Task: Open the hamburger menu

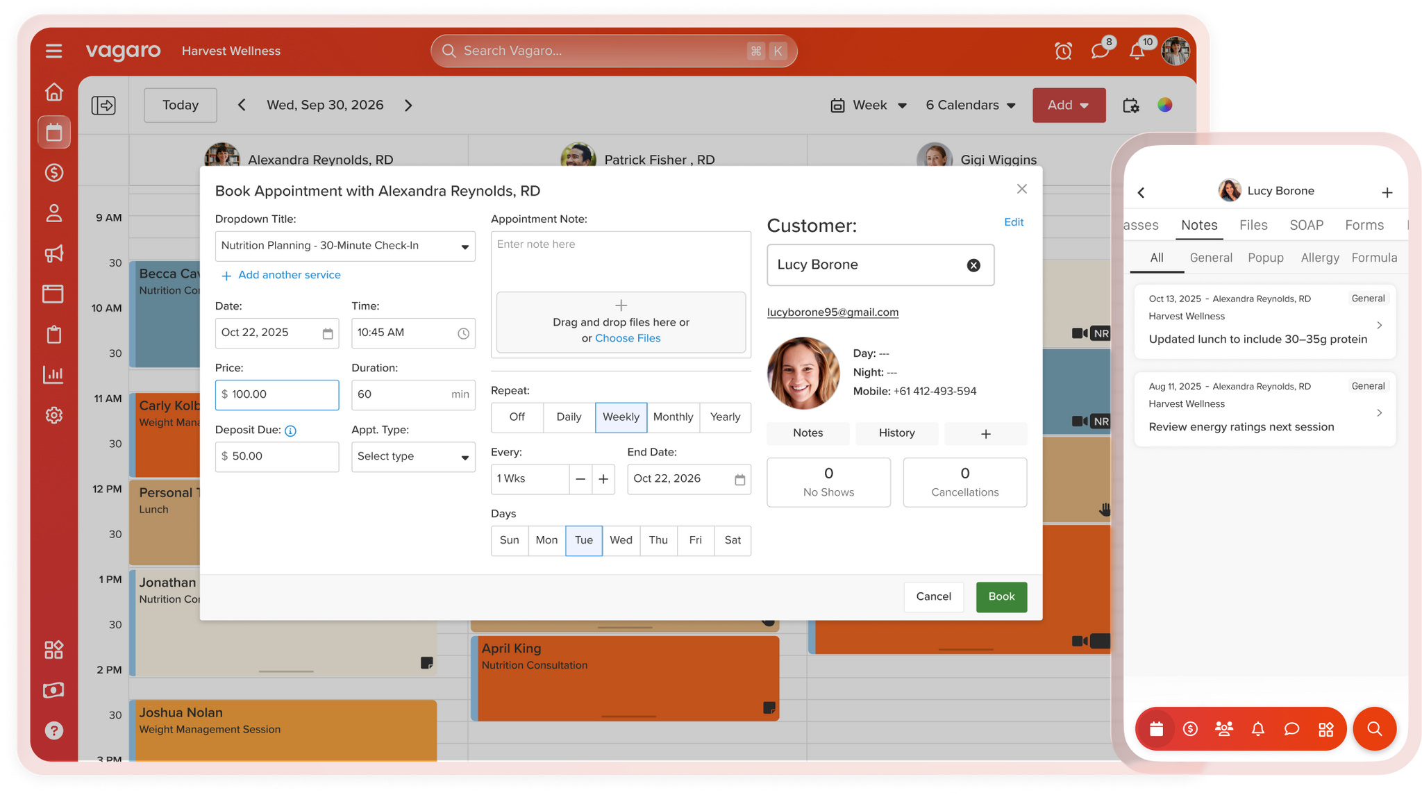Action: coord(54,51)
